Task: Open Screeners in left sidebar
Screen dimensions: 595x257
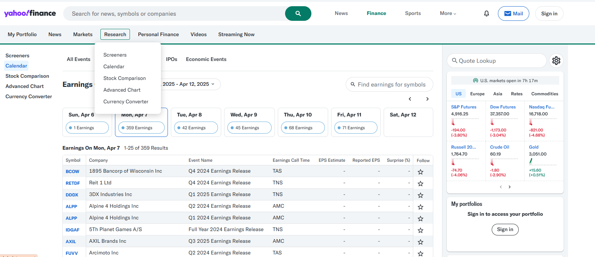Action: (x=18, y=55)
